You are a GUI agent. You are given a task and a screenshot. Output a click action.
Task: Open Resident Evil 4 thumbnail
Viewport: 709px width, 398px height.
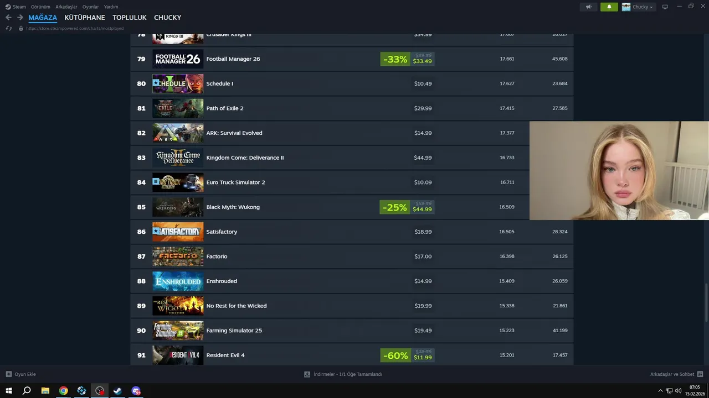(x=178, y=355)
